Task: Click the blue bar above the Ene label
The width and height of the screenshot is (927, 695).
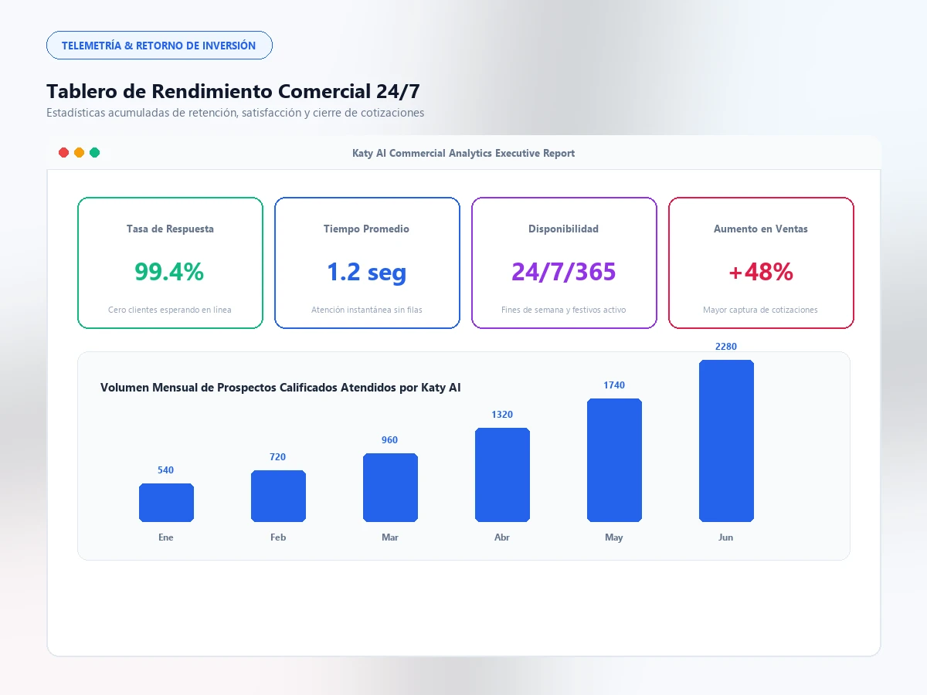Action: (x=166, y=503)
